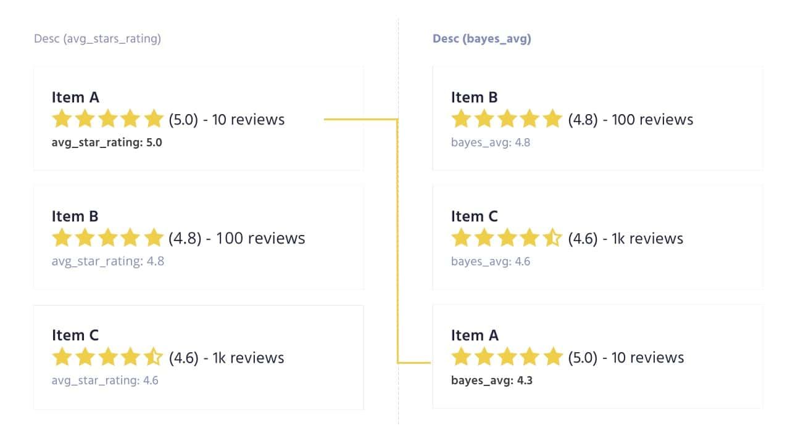This screenshot has width=790, height=444.
Task: Click half star of left Item C
Action: coord(153,356)
